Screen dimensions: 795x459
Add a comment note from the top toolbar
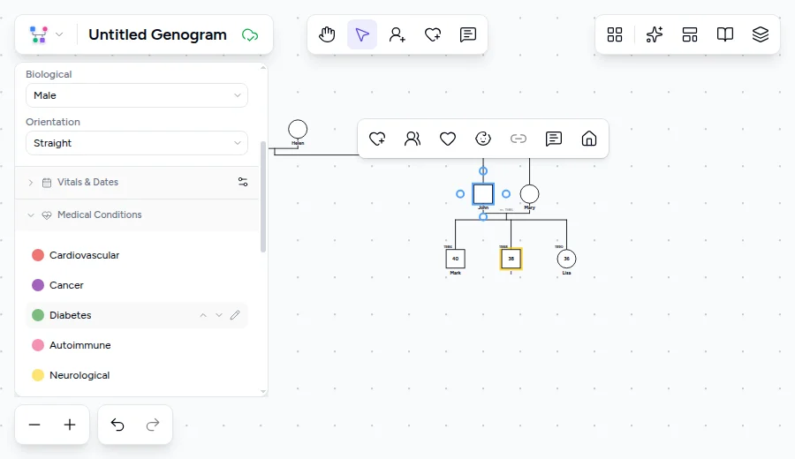click(x=467, y=34)
